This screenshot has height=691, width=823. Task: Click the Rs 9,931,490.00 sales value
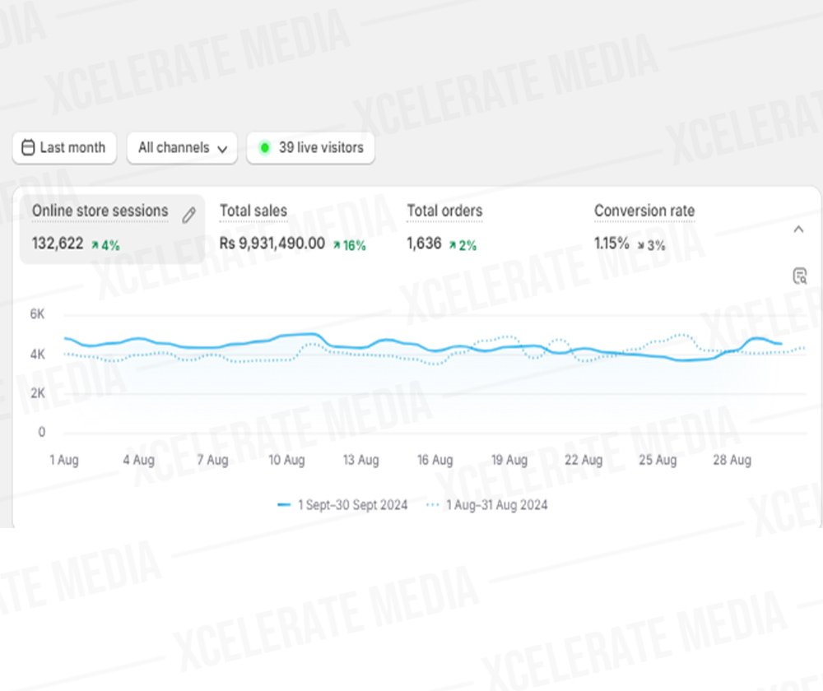click(x=272, y=243)
